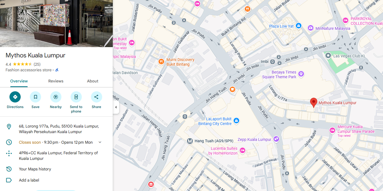Expand the opening hours dropdown chevron

point(100,142)
